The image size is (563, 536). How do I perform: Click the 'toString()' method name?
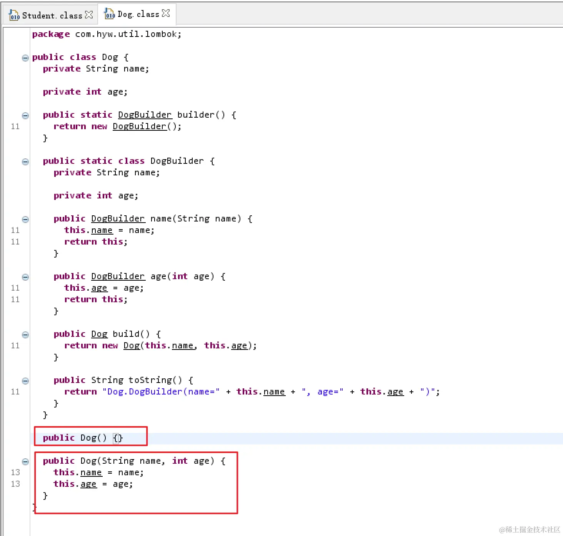click(155, 380)
